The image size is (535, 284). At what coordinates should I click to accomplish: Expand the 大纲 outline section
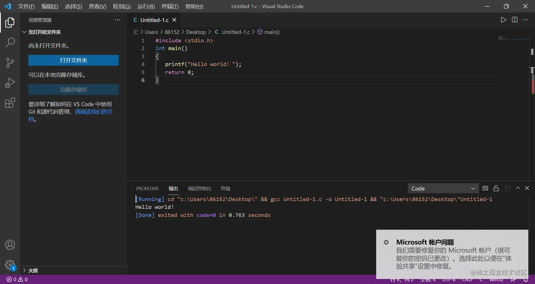tap(33, 271)
